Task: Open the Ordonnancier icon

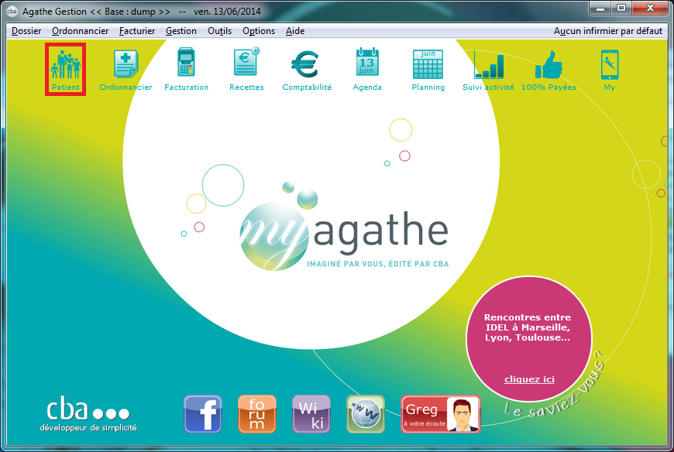Action: coord(126,64)
